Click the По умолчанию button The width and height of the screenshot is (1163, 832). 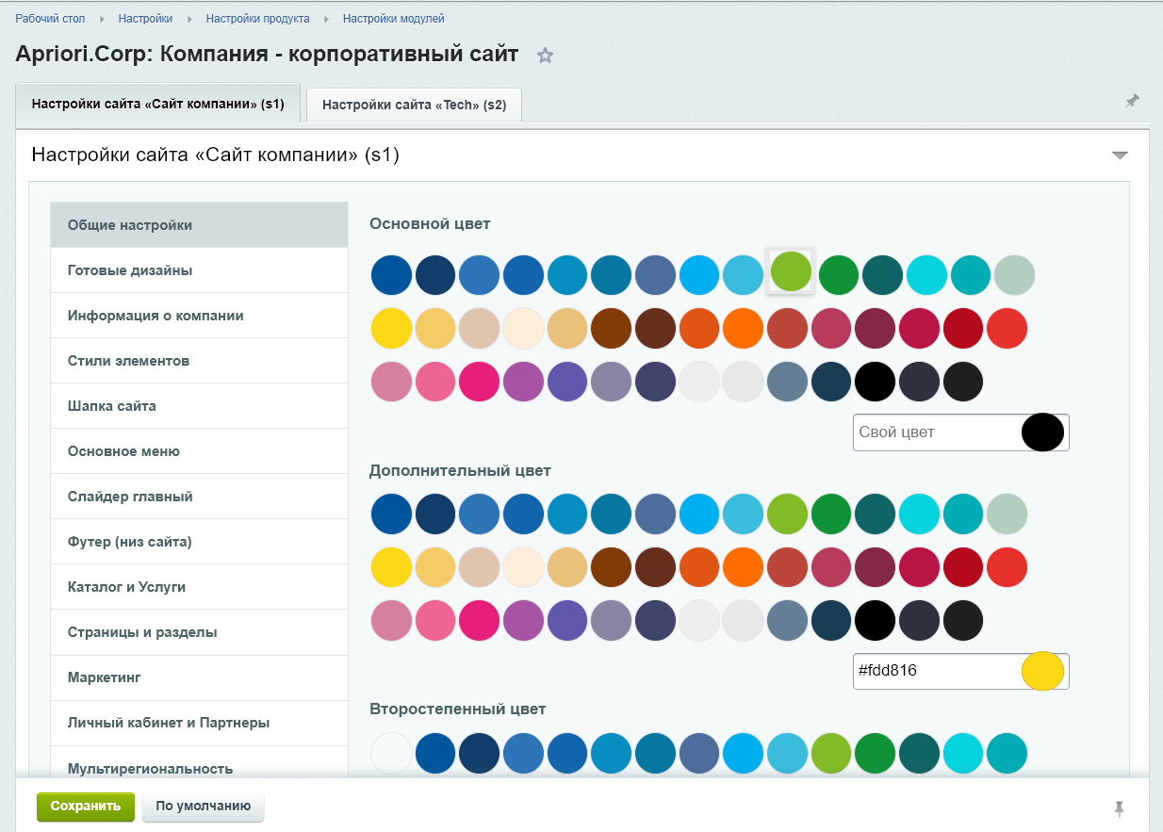[x=203, y=807]
